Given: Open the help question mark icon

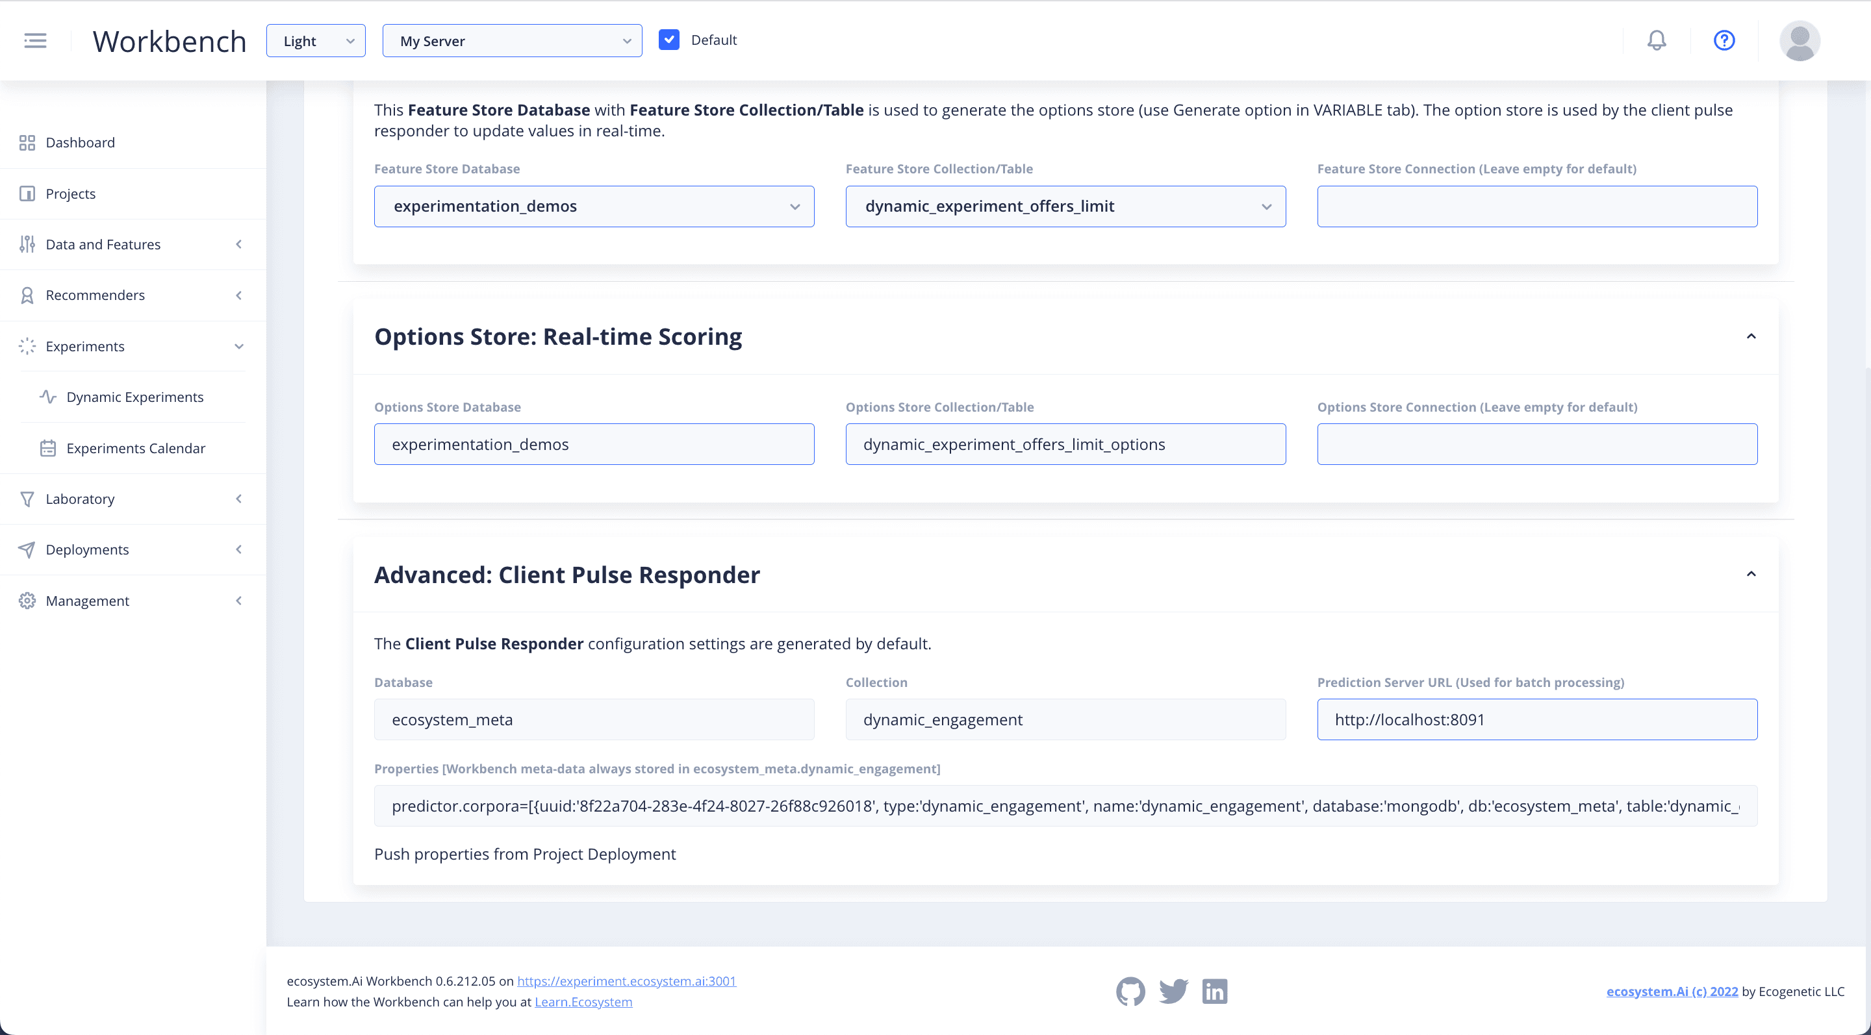Looking at the screenshot, I should coord(1724,40).
